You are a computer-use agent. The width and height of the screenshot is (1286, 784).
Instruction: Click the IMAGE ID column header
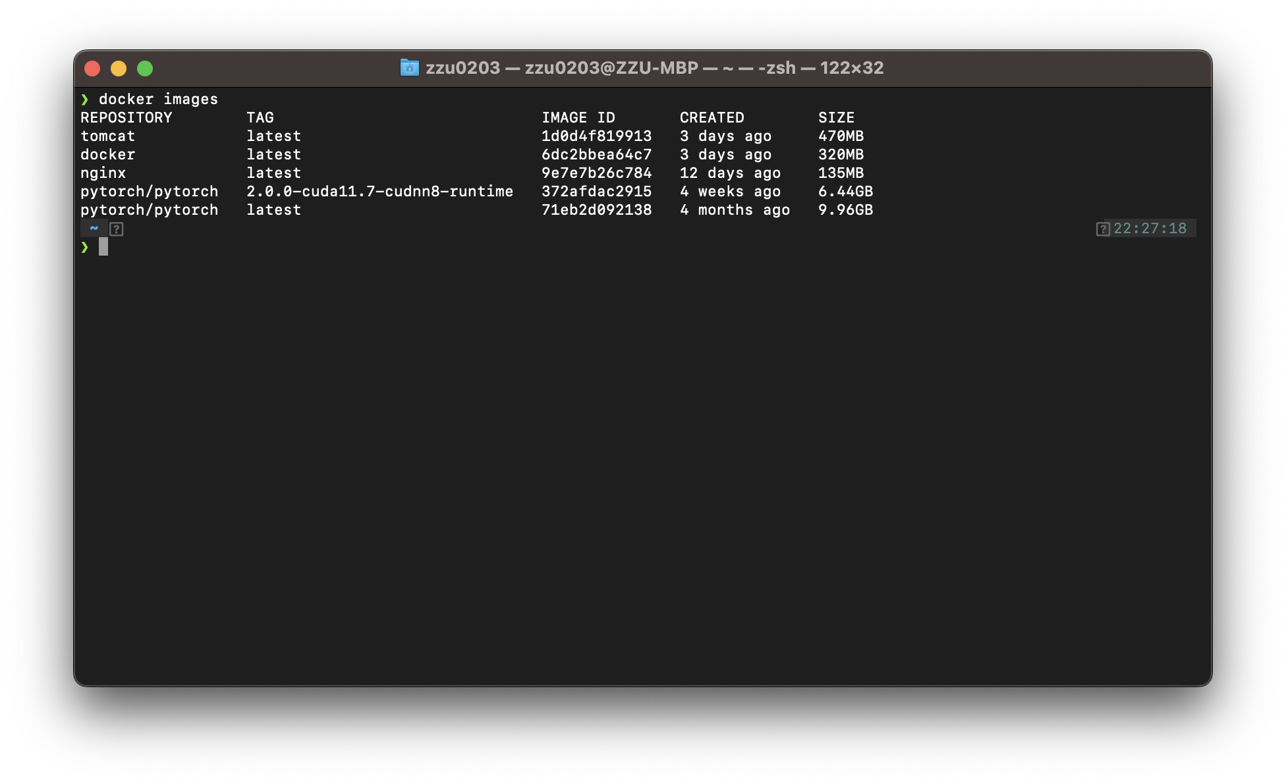(578, 118)
